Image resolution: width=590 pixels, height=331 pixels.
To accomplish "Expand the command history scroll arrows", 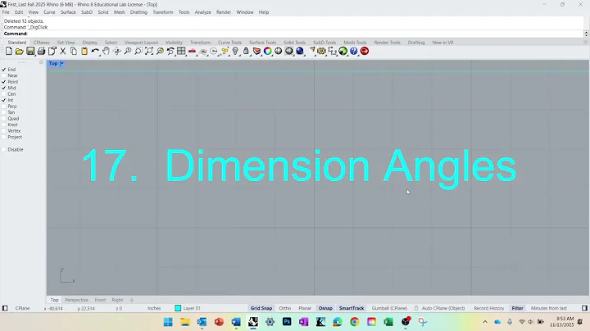I will click(586, 34).
